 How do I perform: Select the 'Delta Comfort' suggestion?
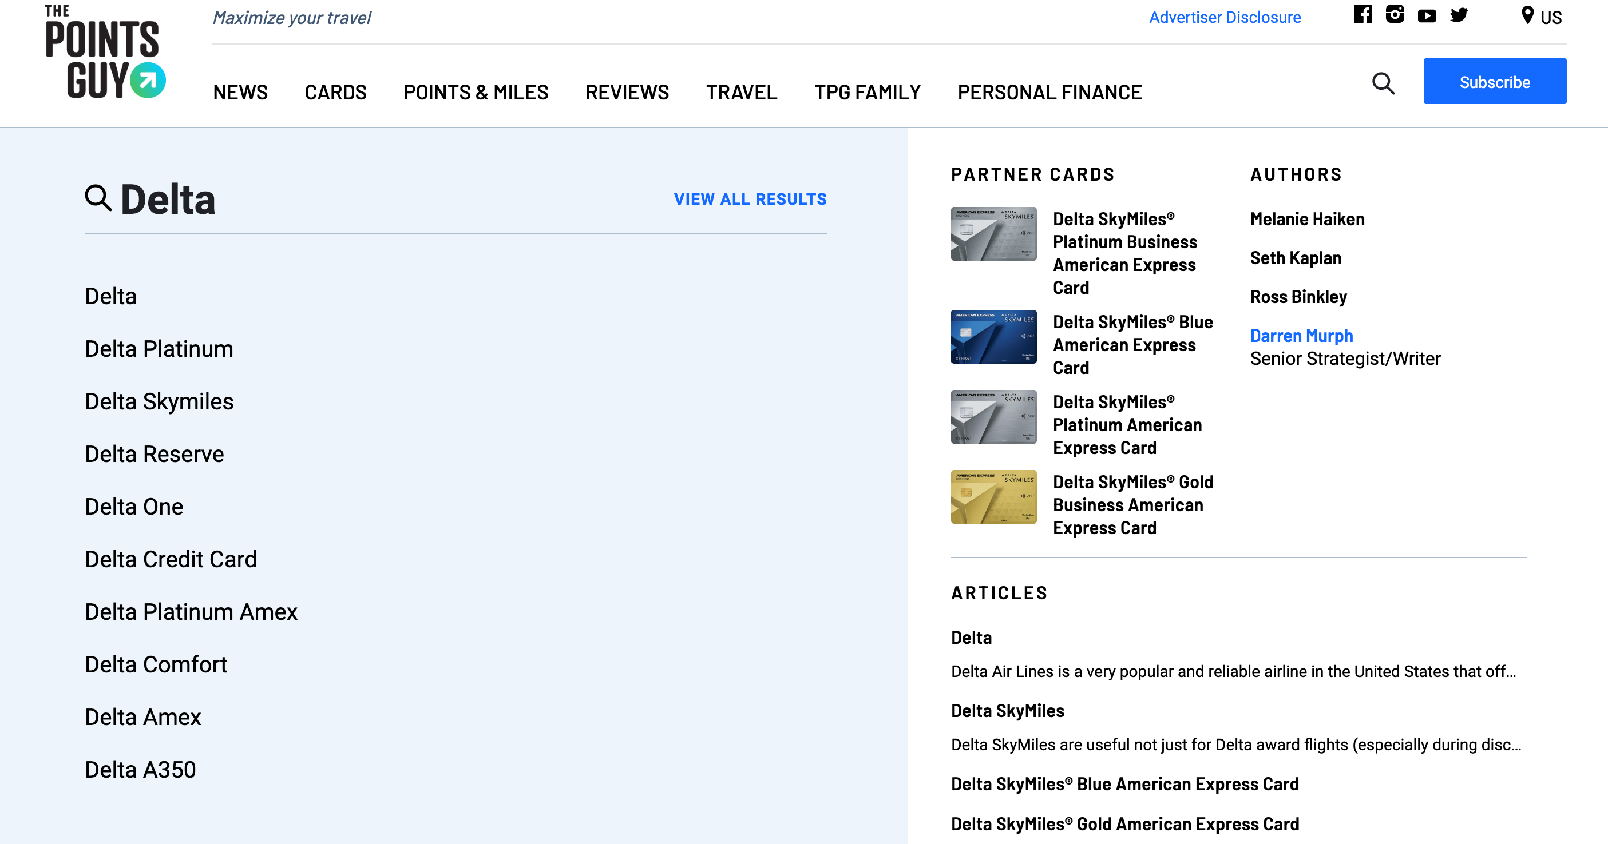pyautogui.click(x=156, y=664)
